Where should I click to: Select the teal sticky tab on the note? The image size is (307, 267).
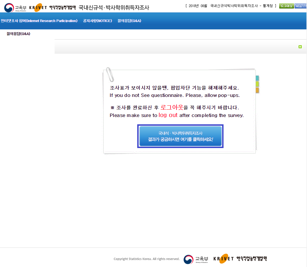click(x=257, y=78)
